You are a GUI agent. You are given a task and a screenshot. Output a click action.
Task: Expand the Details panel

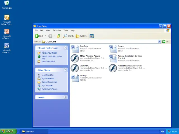point(65,97)
